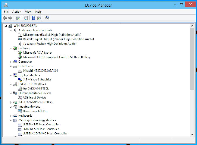197x145 pixels.
Task: Select Speakers (Realtek High Definition Audio)
Action: click(x=50, y=44)
